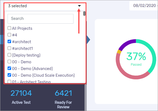Focus the project Search field
Image resolution: width=158 pixels, height=111 pixels.
point(41,19)
